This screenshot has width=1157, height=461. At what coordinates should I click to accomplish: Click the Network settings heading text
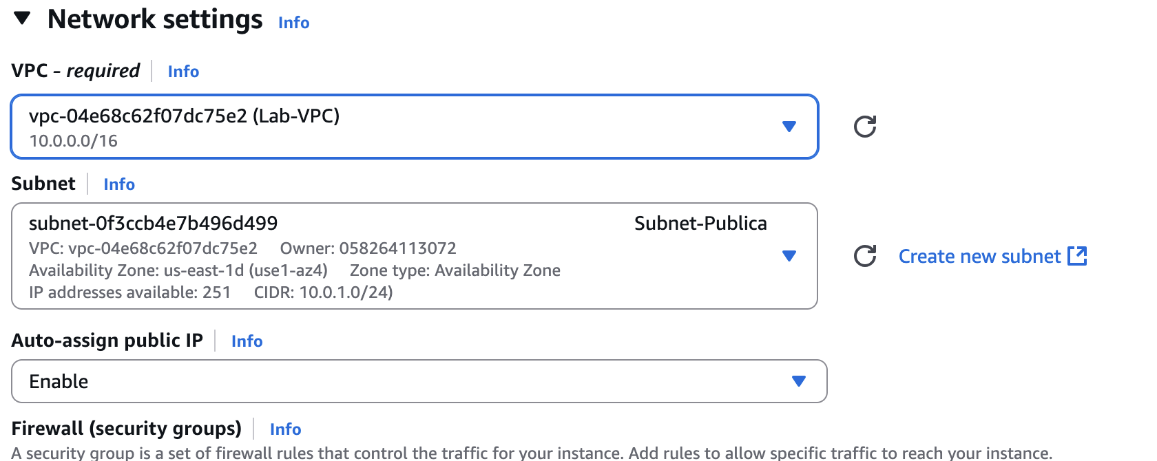pos(155,19)
